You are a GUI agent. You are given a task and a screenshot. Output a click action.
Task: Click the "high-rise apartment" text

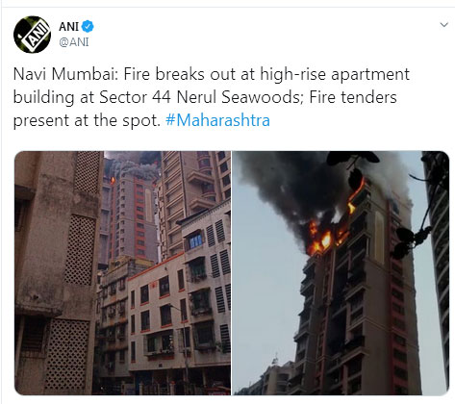[x=335, y=75]
